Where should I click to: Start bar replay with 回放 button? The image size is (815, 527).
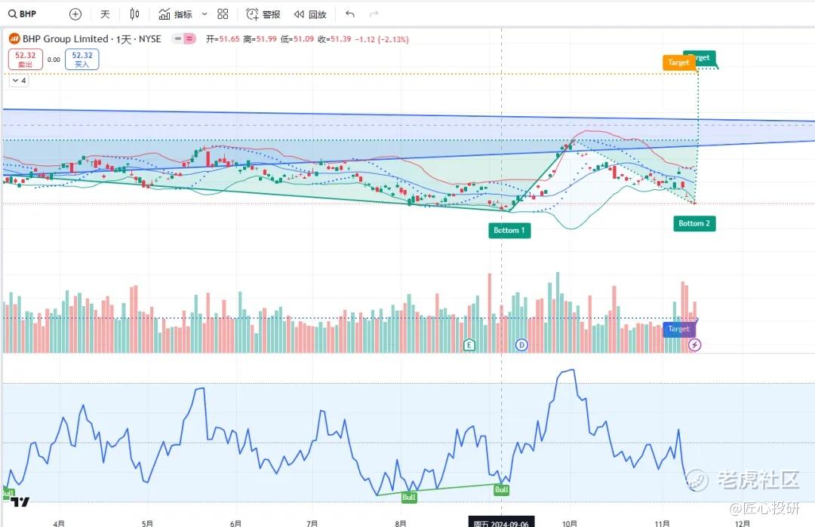(x=310, y=14)
